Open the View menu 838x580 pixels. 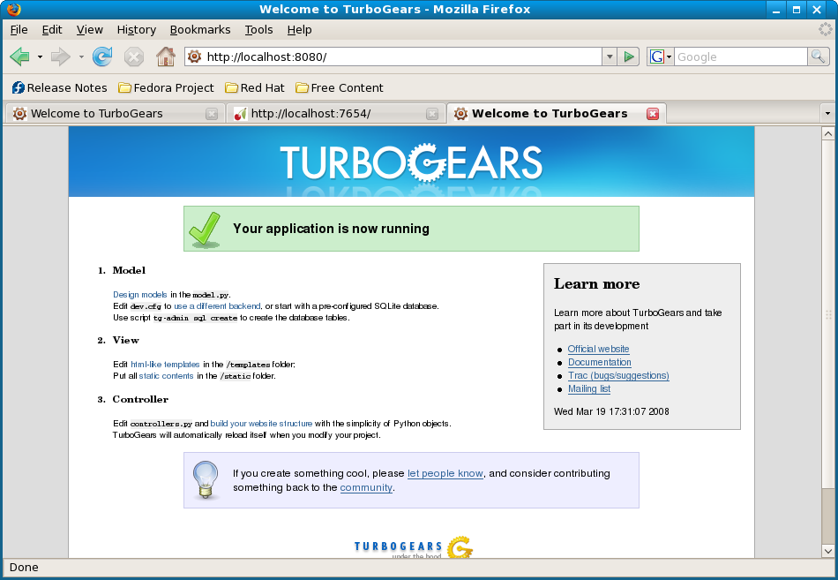point(89,30)
